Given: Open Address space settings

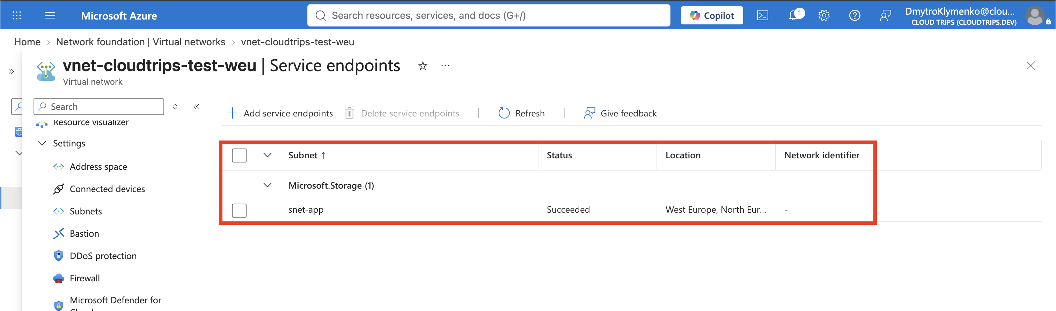Looking at the screenshot, I should pyautogui.click(x=98, y=167).
